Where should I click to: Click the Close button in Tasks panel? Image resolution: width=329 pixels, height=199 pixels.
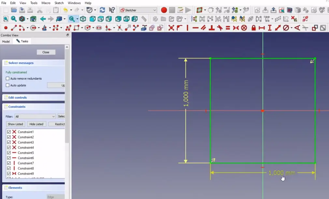point(46,52)
